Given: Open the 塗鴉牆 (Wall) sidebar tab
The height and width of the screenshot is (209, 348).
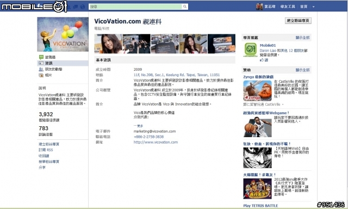Looking at the screenshot, I should click(50, 57).
